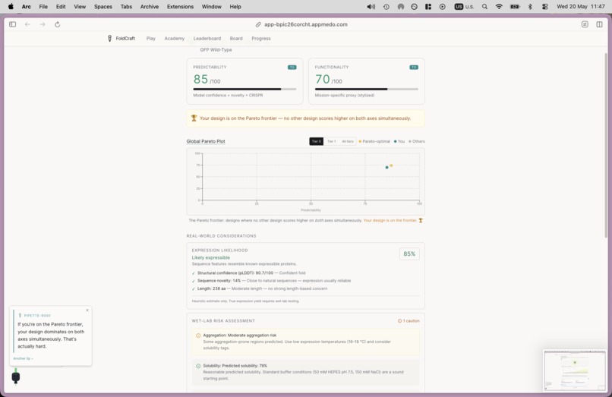
Task: Go forward with the right arrow
Action: pos(43,24)
